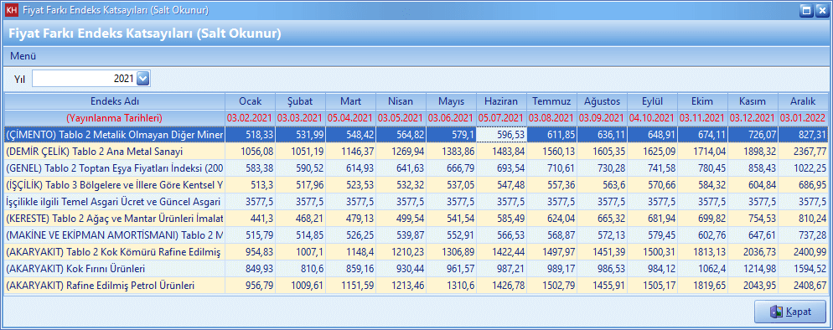Click the publication date 04.10.2021

[652, 118]
